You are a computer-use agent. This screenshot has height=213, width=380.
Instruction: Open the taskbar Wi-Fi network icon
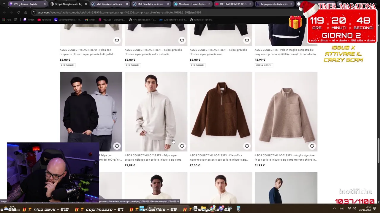[349, 209]
